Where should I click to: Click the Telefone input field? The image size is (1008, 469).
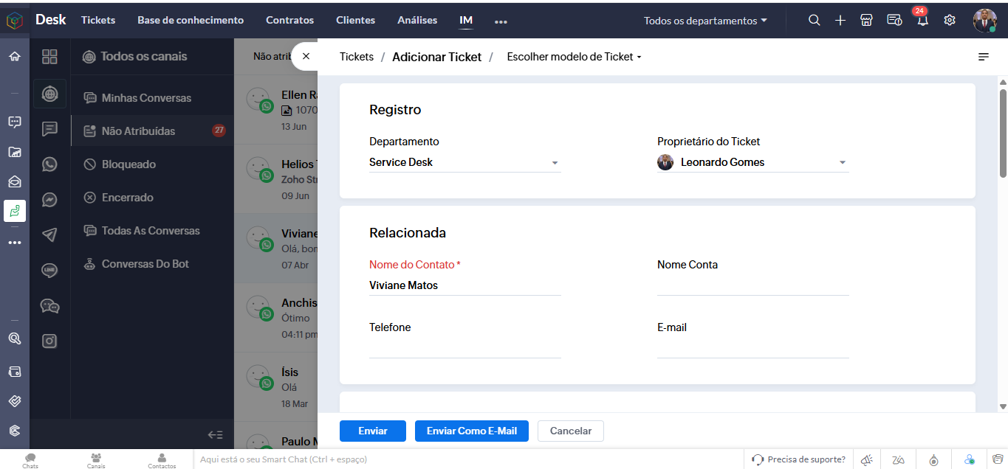464,347
